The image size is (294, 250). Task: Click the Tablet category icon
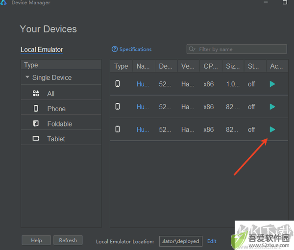click(36, 139)
